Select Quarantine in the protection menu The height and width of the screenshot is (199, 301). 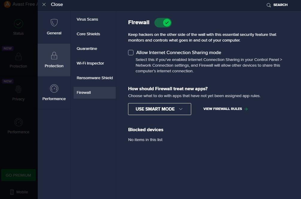[x=87, y=49]
